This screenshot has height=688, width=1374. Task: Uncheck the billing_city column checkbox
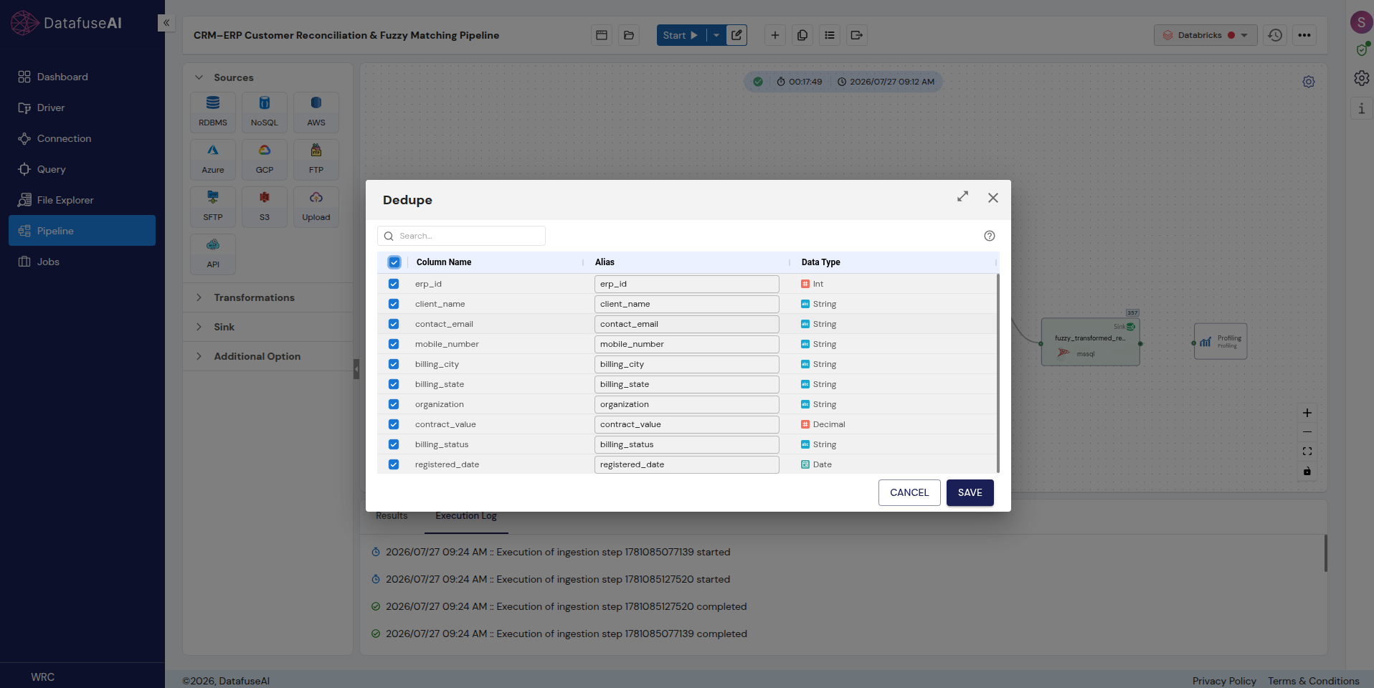[x=394, y=364]
